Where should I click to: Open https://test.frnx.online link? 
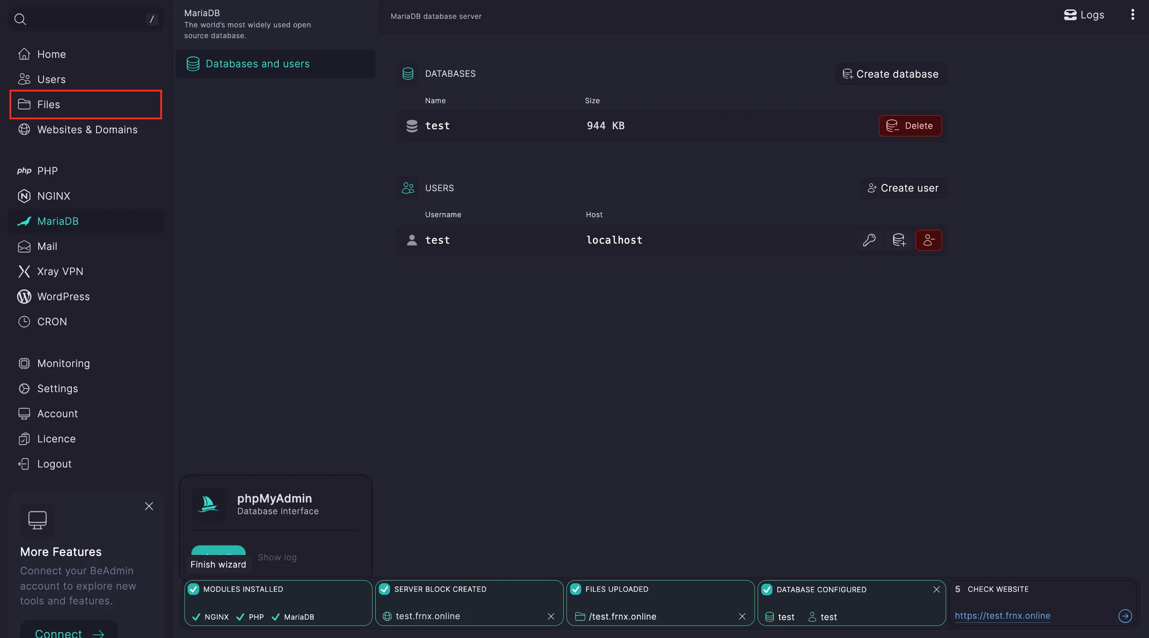[1003, 616]
